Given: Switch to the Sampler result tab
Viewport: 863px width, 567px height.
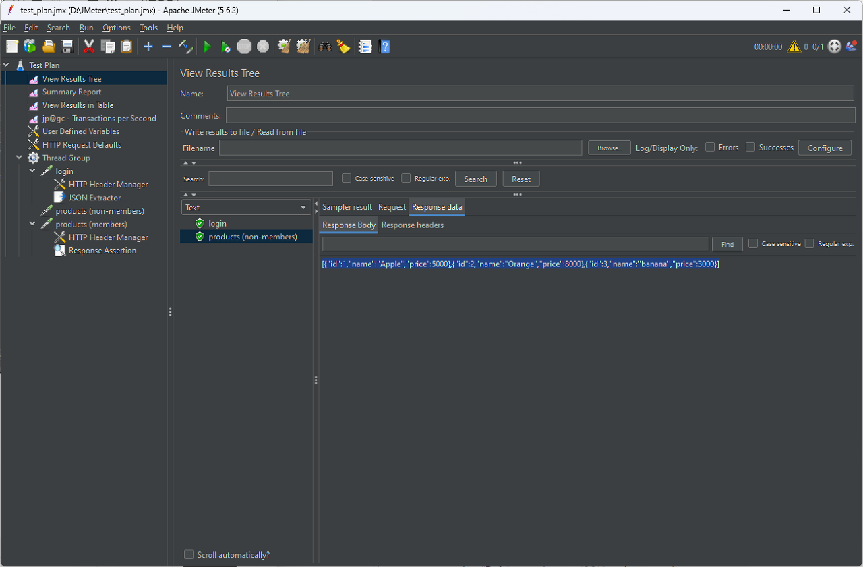Looking at the screenshot, I should click(347, 207).
